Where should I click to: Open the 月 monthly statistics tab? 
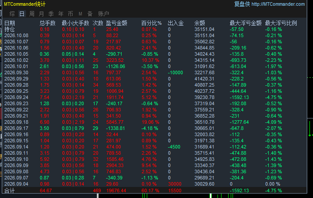(x=41, y=14)
